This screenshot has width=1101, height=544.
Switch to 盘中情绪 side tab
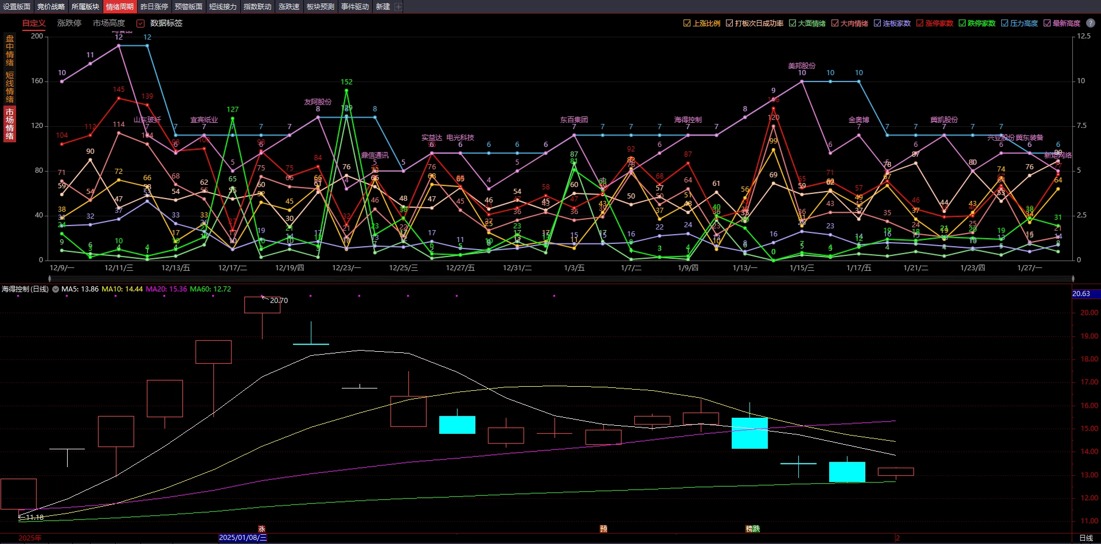10,51
